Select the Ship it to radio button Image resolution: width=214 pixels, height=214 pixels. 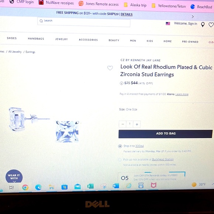pos(120,146)
